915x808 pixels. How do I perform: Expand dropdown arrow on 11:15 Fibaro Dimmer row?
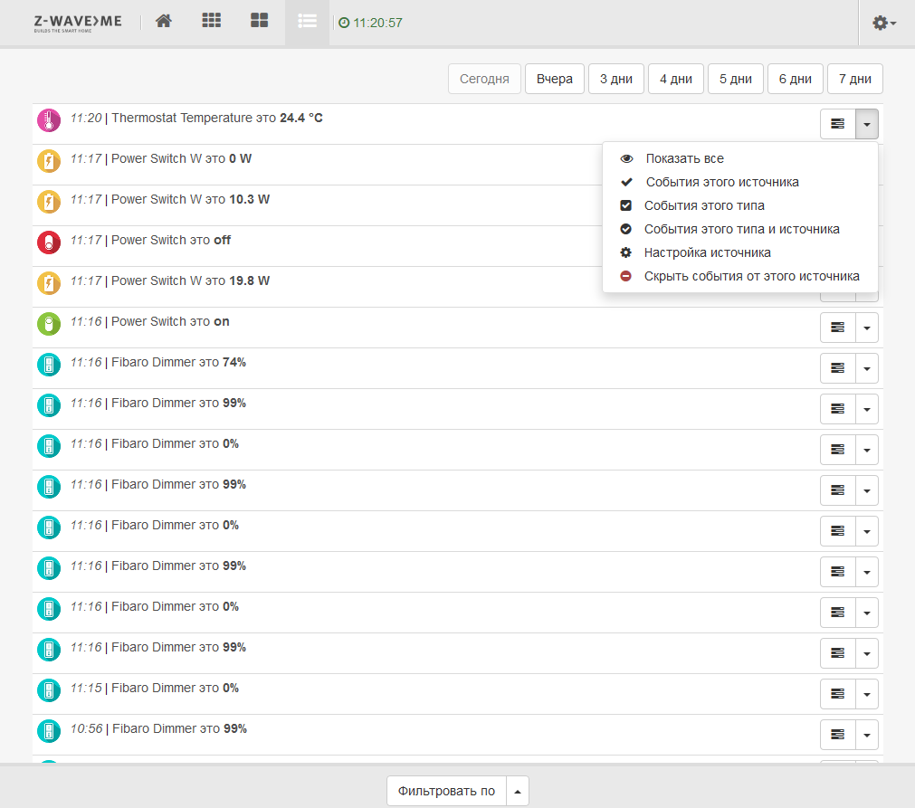pos(867,694)
